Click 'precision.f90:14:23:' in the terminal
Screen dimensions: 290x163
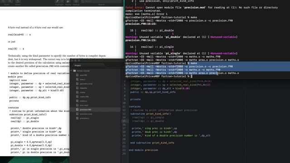(141, 40)
